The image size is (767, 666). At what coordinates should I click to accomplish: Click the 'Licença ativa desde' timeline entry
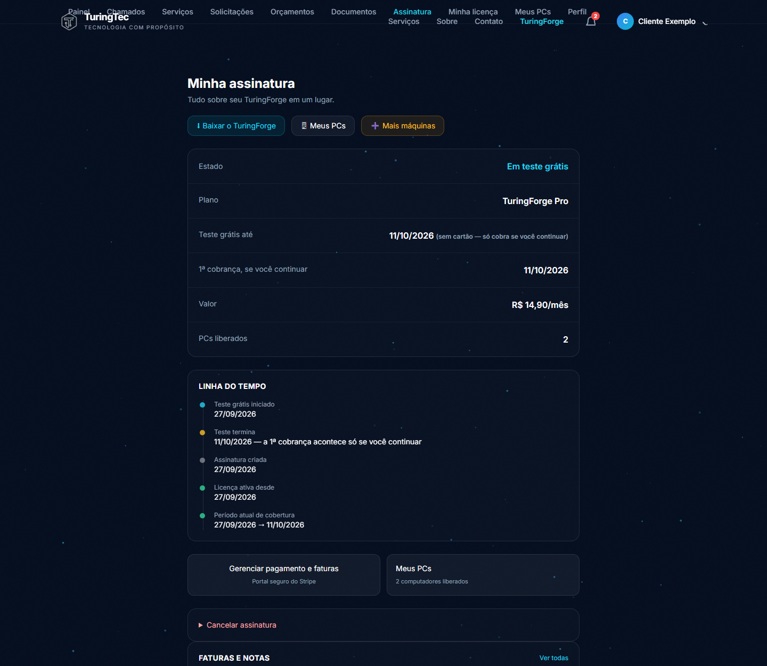click(244, 492)
